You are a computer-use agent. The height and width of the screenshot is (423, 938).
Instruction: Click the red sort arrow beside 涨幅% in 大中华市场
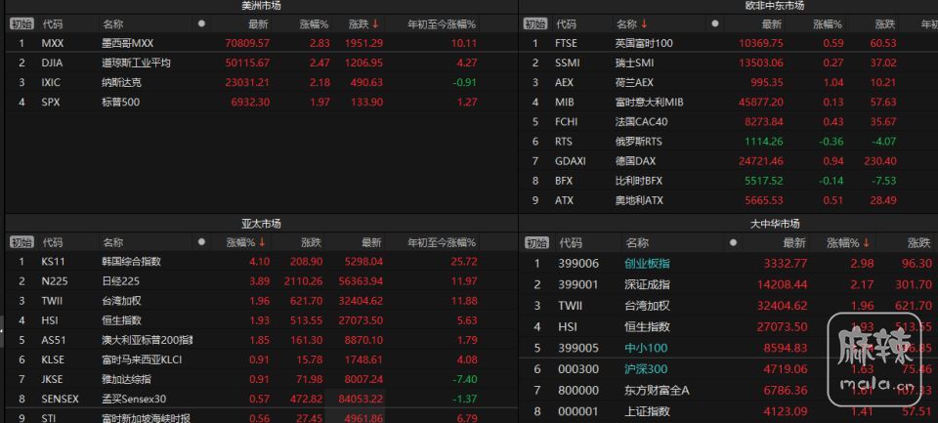click(x=865, y=242)
